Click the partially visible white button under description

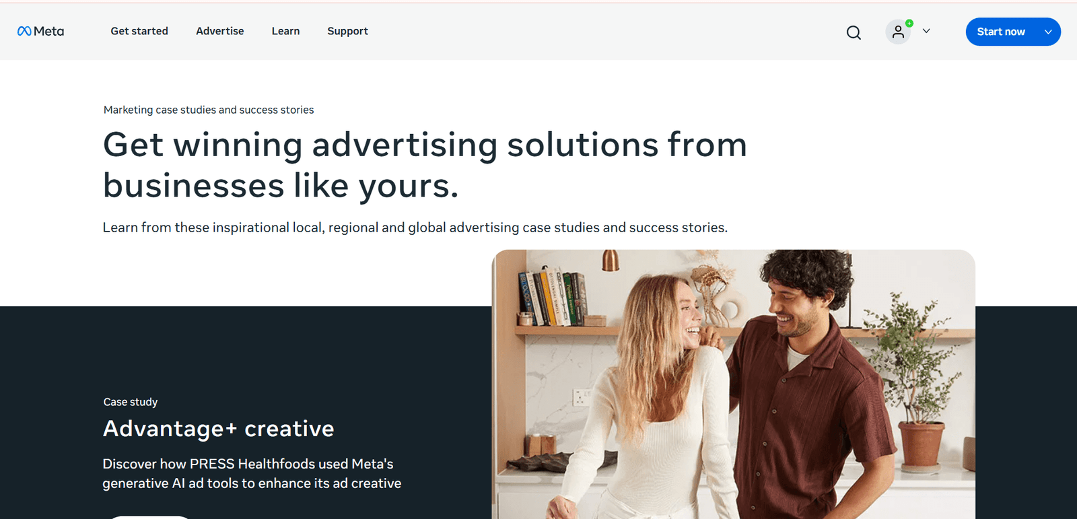150,517
